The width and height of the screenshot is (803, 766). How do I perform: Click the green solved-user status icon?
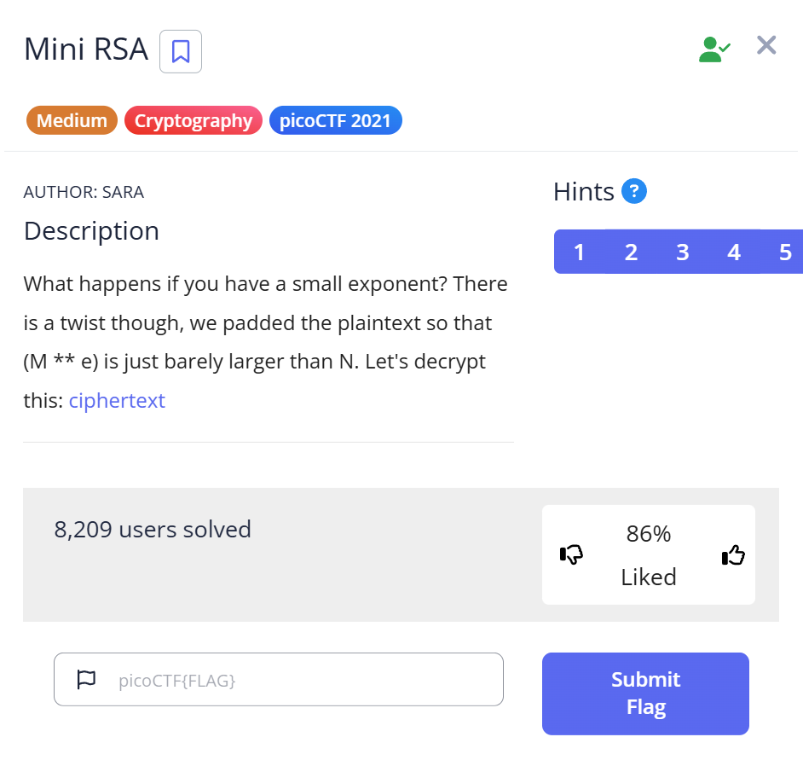click(713, 49)
